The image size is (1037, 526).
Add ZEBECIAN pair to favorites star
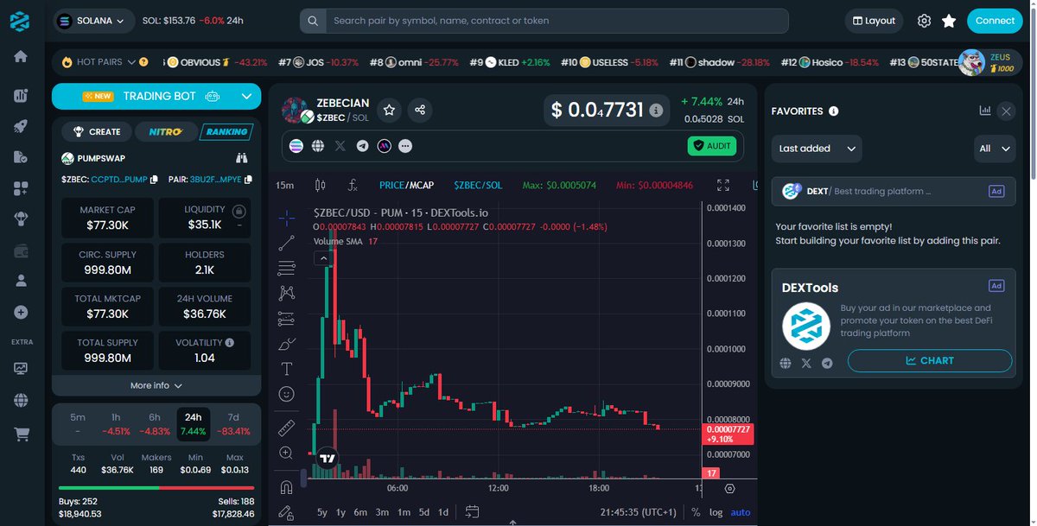[x=390, y=110]
